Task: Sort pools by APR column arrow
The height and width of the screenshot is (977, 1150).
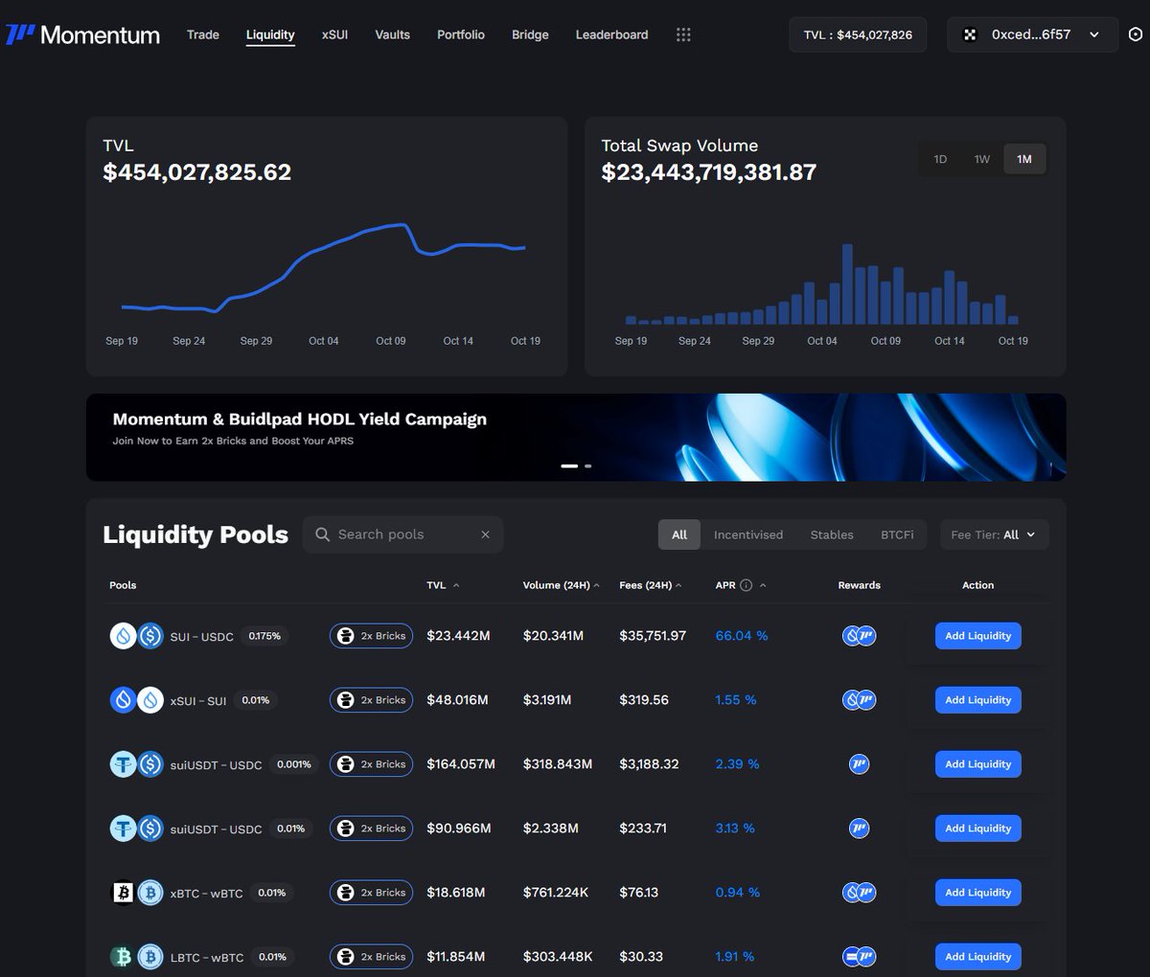Action: tap(763, 585)
